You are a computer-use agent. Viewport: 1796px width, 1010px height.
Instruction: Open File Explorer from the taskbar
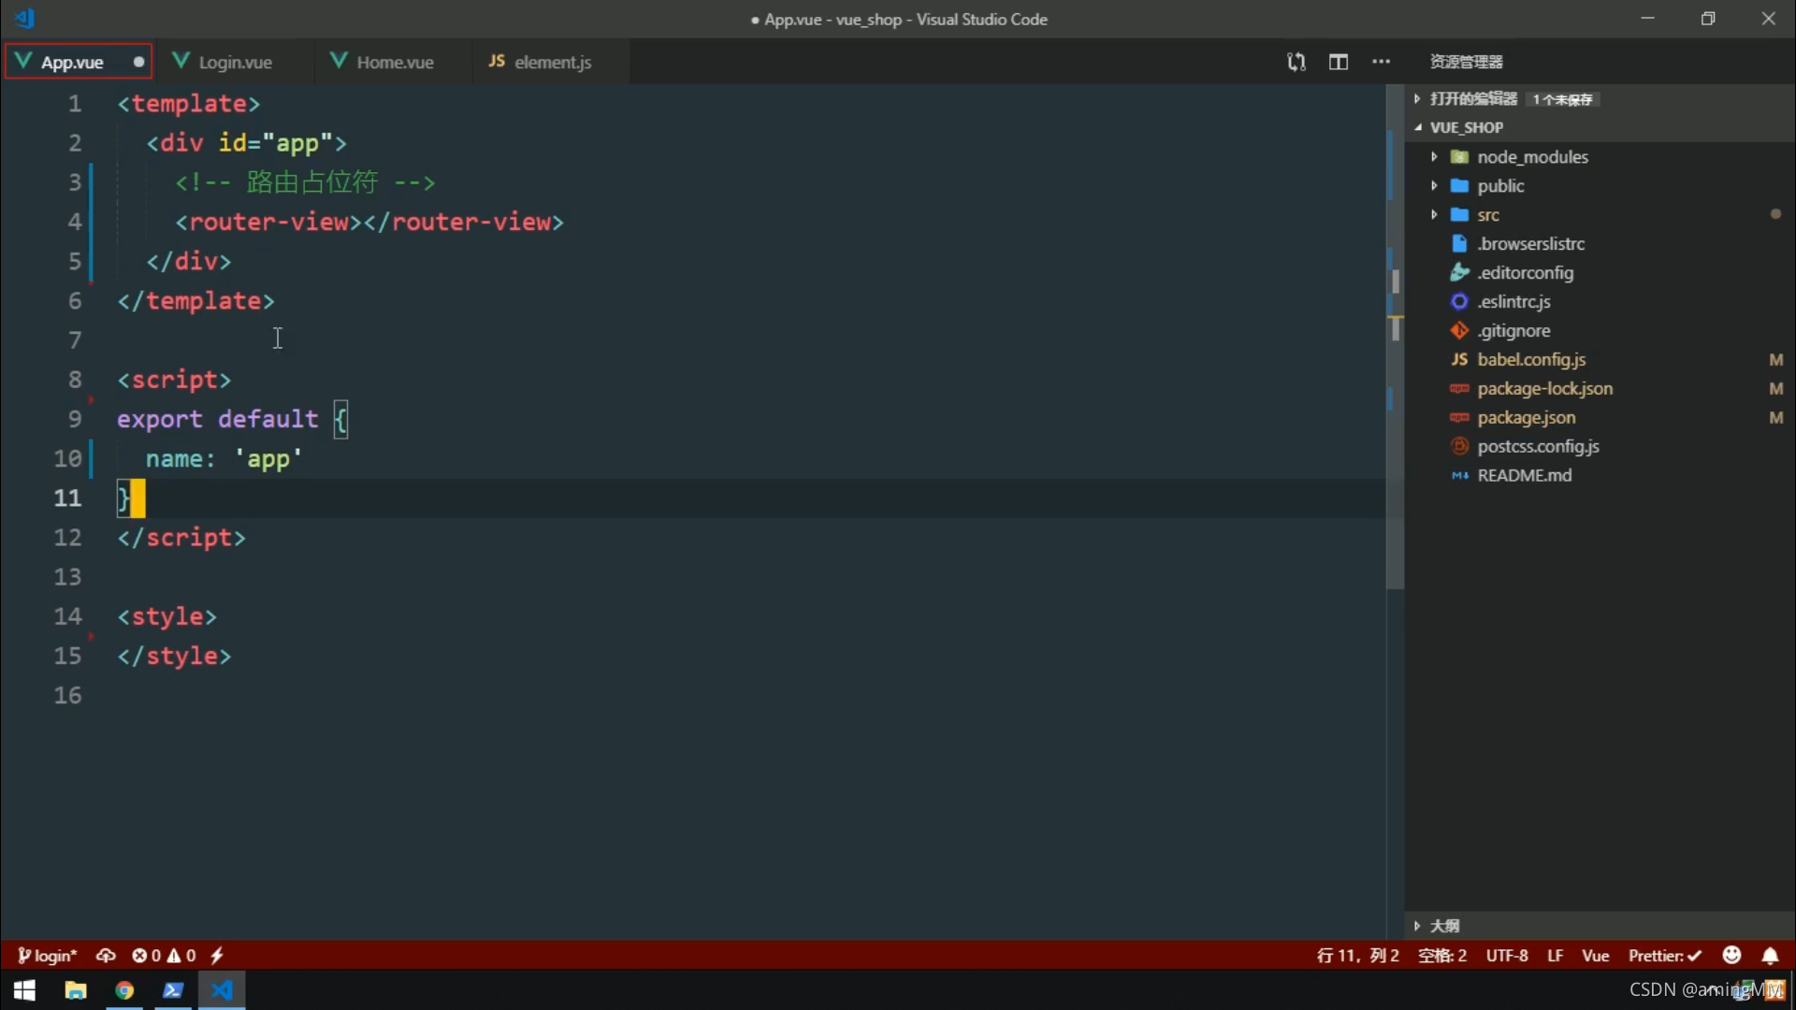click(75, 990)
